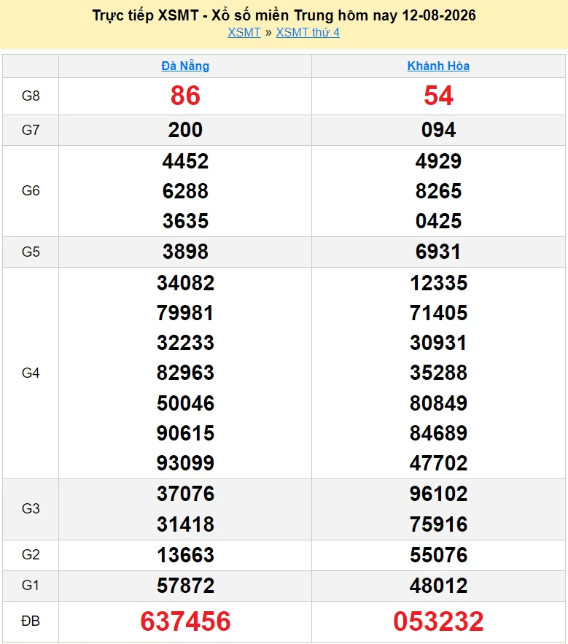Select Đà Nẵng G7 number 200
The width and height of the screenshot is (568, 644).
185,131
